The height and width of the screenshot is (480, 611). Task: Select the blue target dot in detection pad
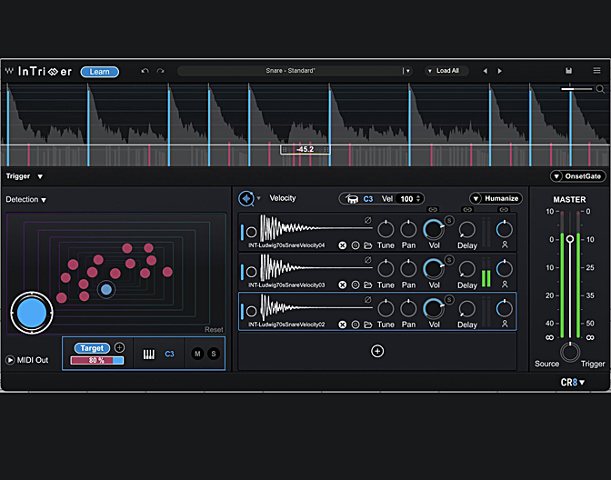pyautogui.click(x=106, y=289)
